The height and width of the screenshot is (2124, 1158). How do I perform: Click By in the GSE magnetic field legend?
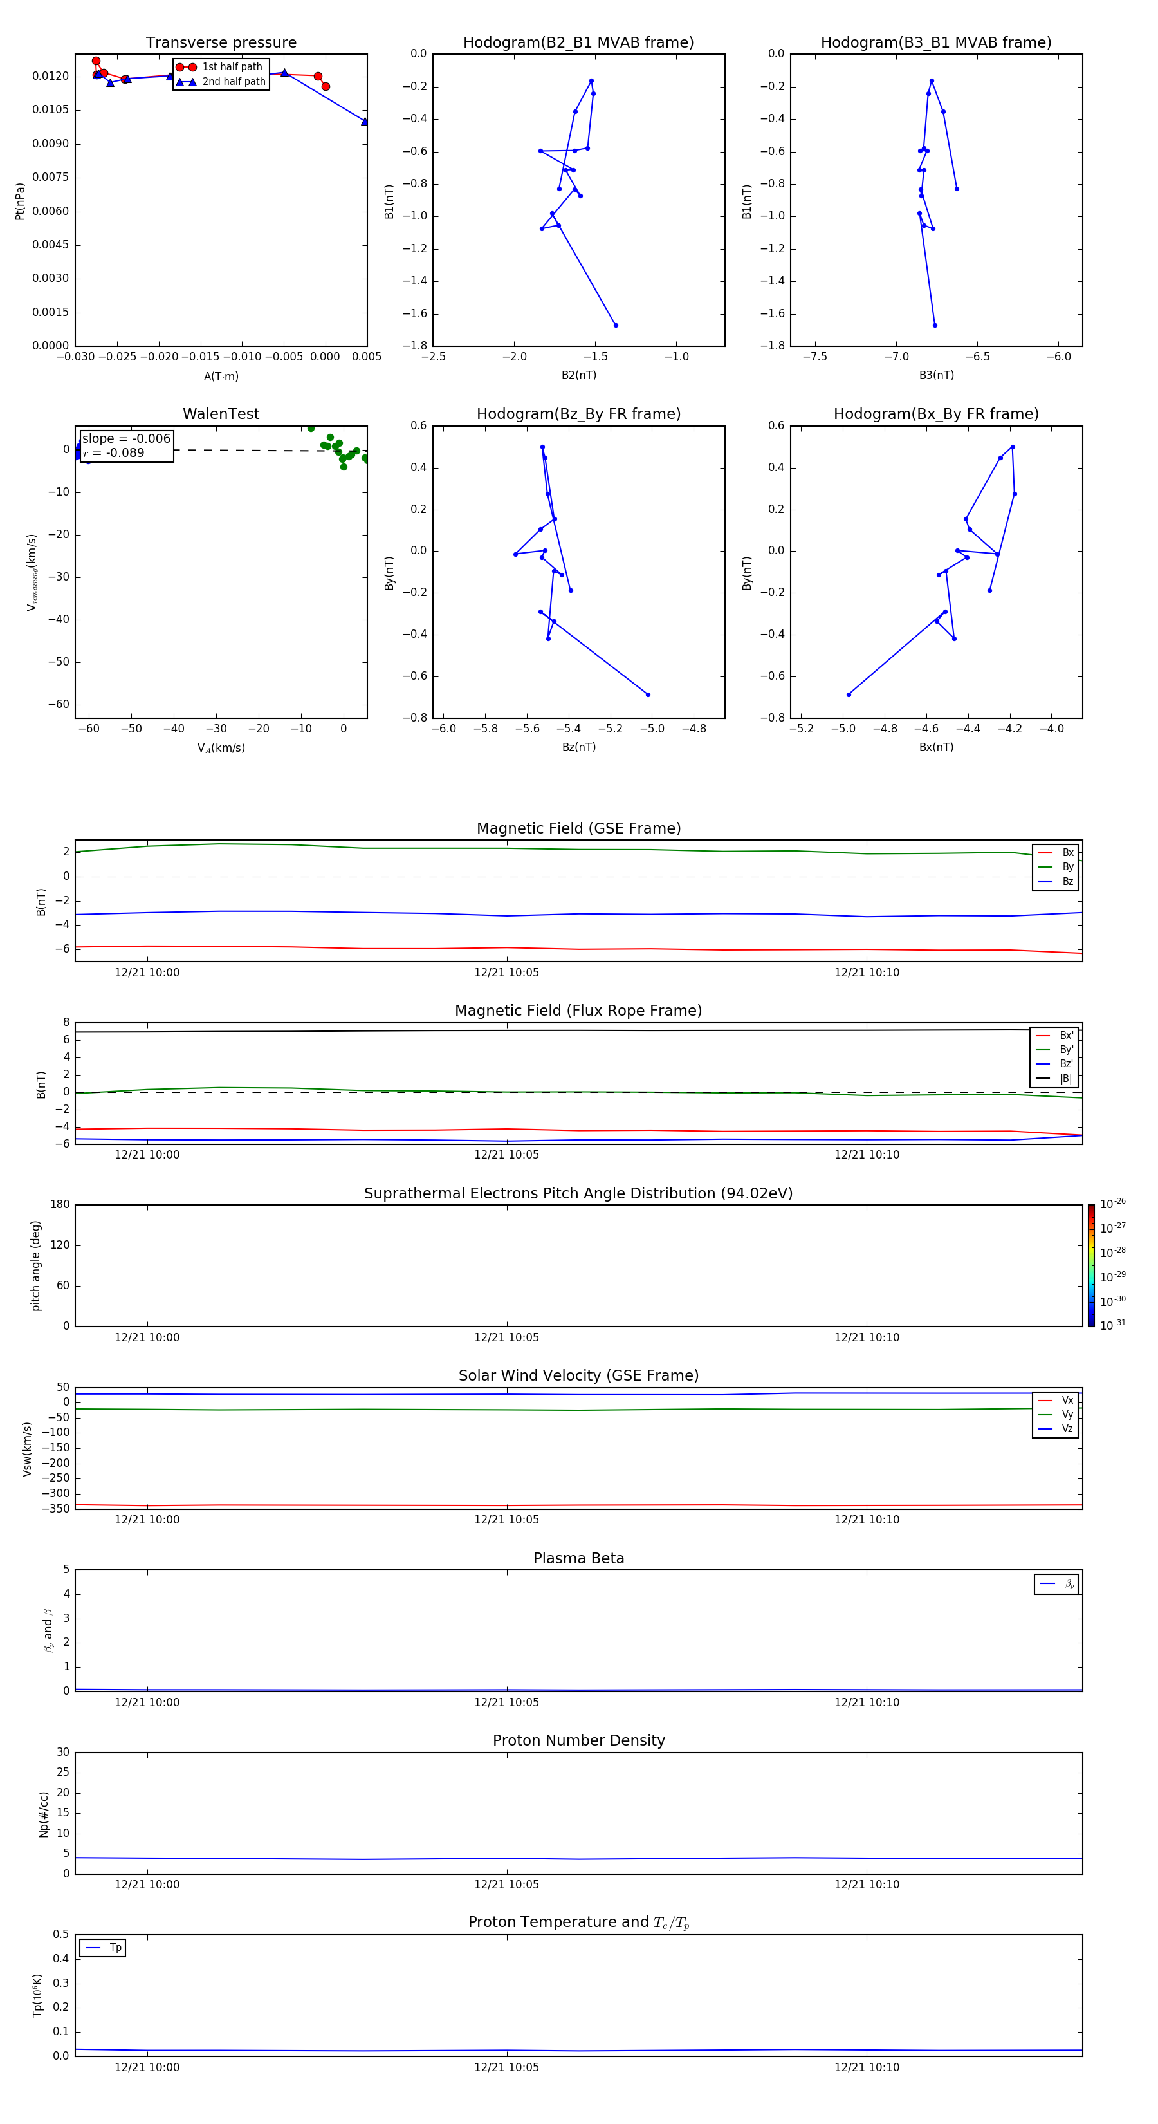point(1056,866)
